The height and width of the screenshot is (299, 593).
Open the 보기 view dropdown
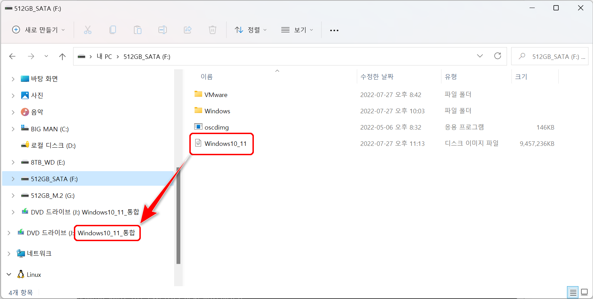[x=297, y=30]
